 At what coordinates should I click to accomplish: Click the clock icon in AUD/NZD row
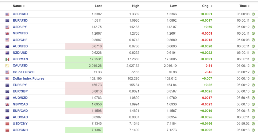click(x=253, y=98)
